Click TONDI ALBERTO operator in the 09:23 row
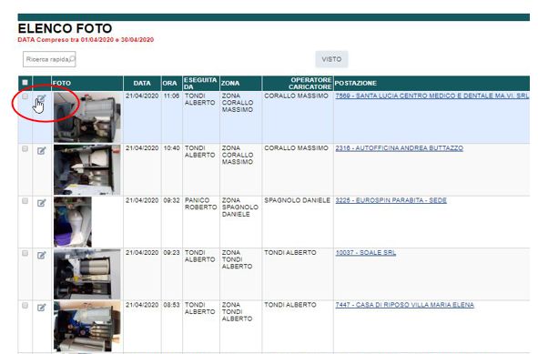 [290, 253]
